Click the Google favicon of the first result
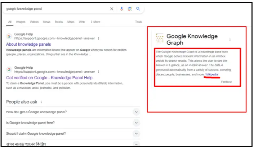Viewport: 254px width, 147px height. [x=9, y=36]
